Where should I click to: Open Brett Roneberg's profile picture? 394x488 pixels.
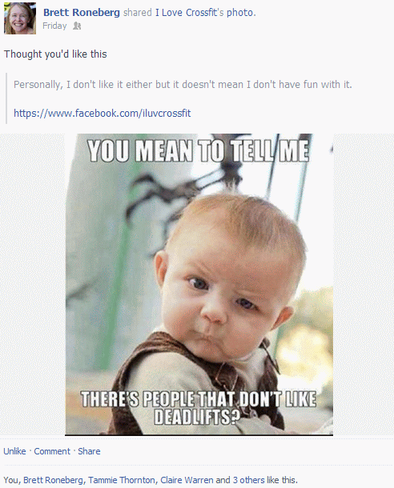[x=20, y=18]
